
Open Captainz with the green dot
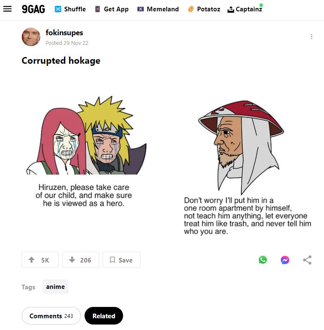tap(245, 9)
